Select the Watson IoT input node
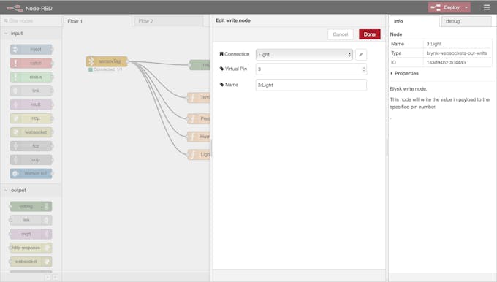 [x=31, y=174]
